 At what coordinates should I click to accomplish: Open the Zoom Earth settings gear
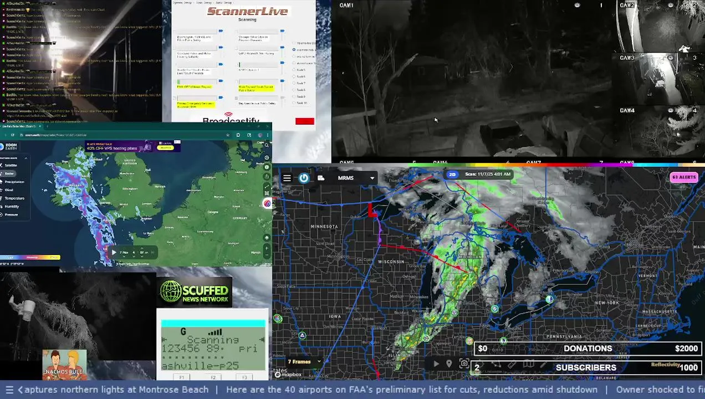tap(267, 157)
